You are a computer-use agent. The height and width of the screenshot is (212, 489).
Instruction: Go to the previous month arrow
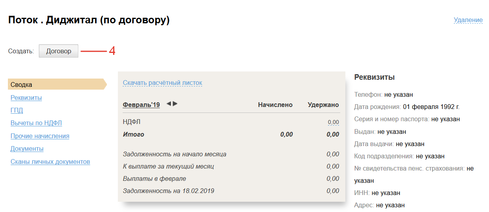point(169,104)
